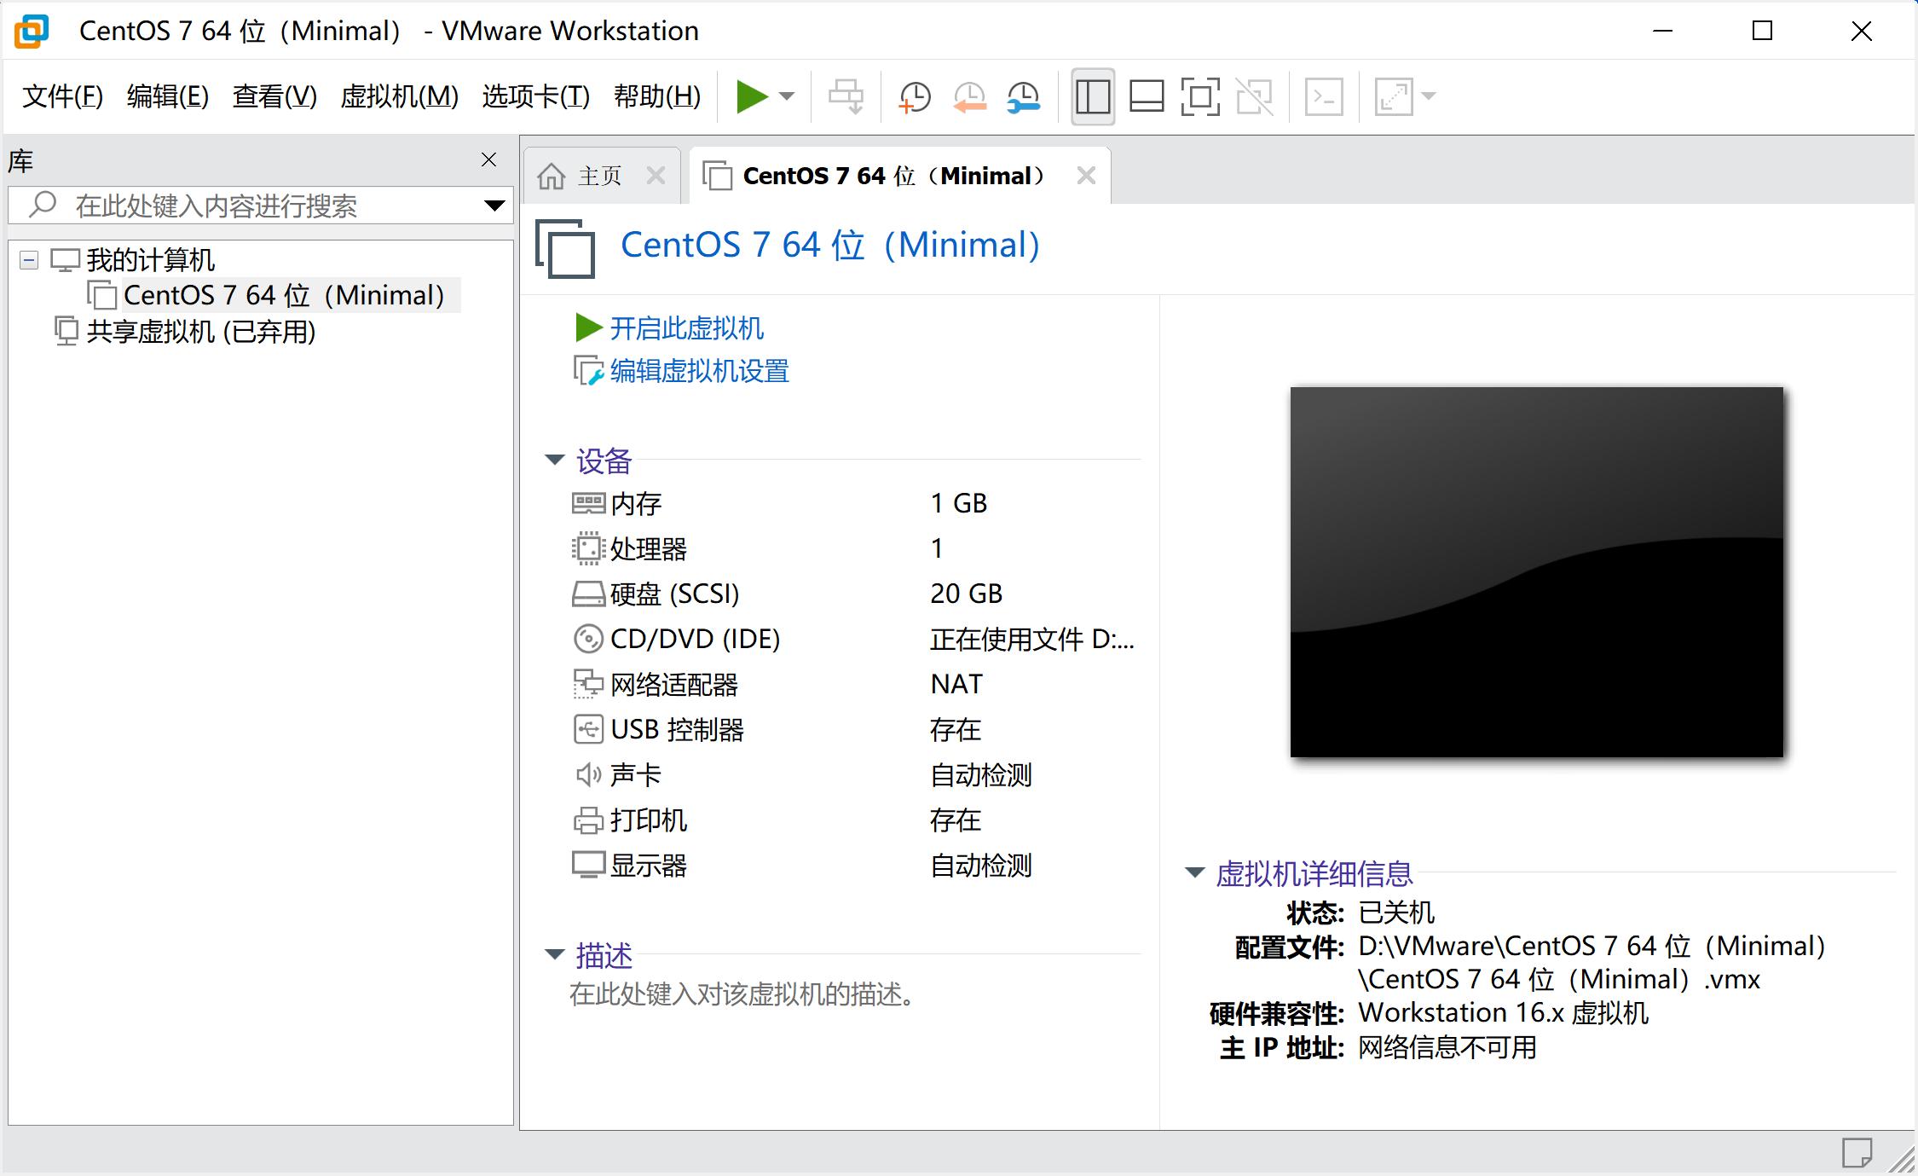Take a snapshot of the virtual machine

coord(913,96)
